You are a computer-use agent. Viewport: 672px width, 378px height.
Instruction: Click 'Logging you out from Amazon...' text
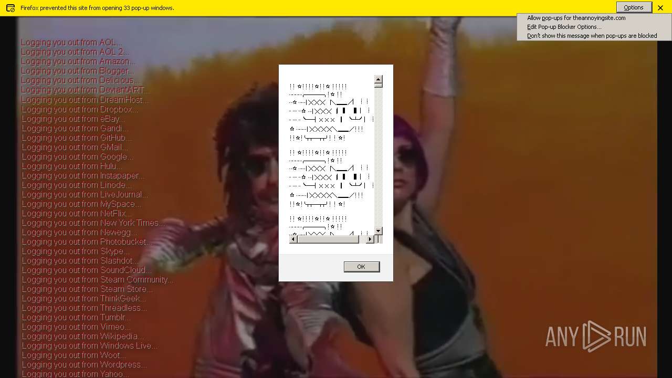pyautogui.click(x=78, y=61)
